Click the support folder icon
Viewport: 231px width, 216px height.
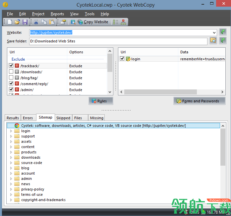point(17,136)
